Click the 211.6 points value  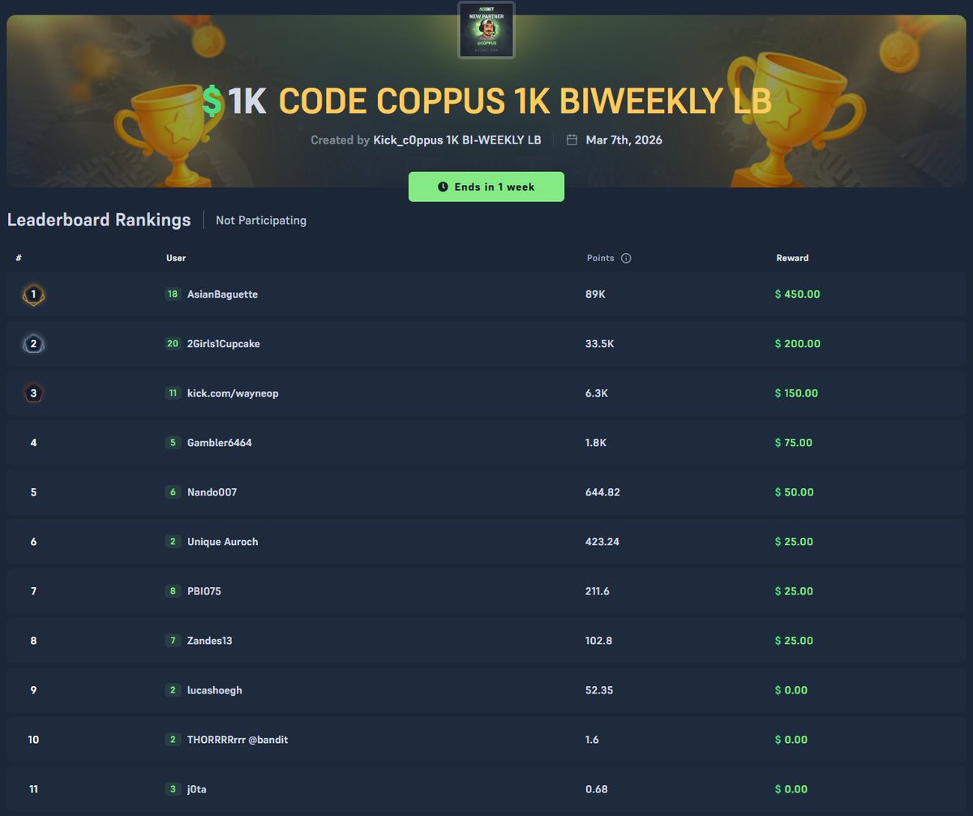tap(598, 591)
